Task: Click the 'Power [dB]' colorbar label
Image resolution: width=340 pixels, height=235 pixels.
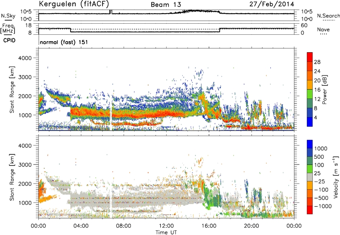Action: tap(325, 90)
